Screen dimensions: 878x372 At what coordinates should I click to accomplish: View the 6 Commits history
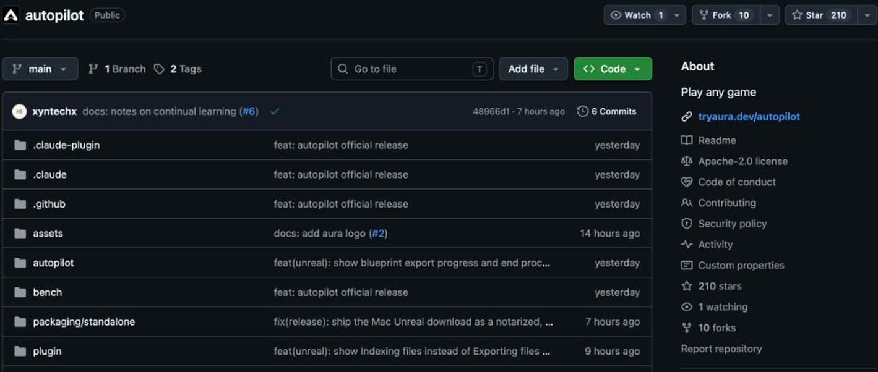(x=606, y=111)
